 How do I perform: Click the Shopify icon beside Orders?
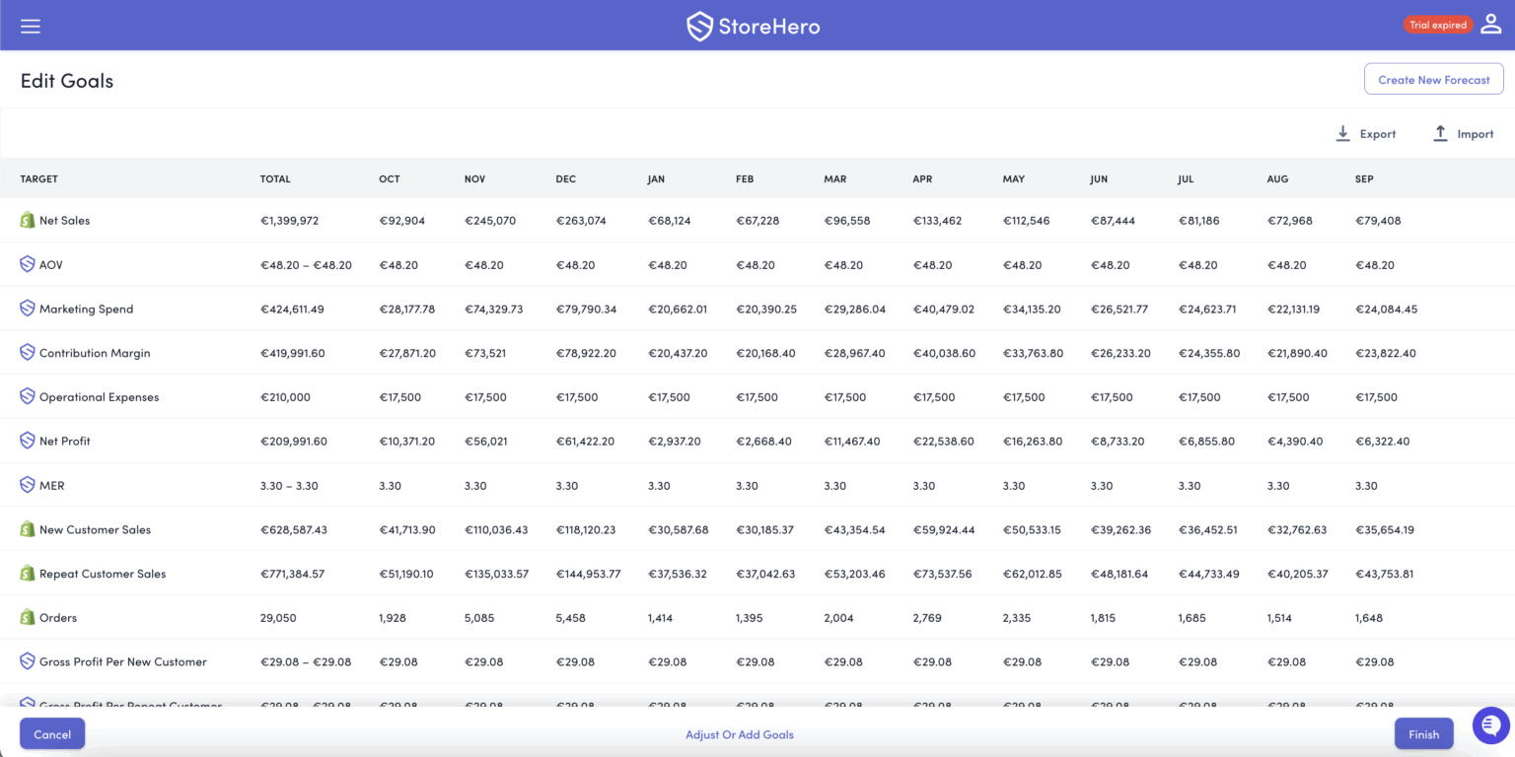pos(27,617)
